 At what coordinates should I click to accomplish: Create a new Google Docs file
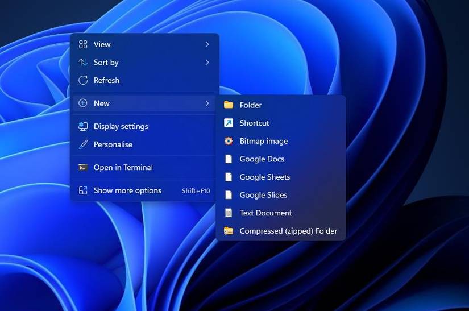tap(281, 159)
